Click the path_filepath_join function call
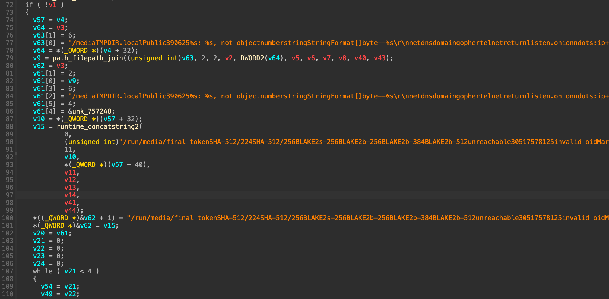Screen dimensions: 609x299 (88, 58)
